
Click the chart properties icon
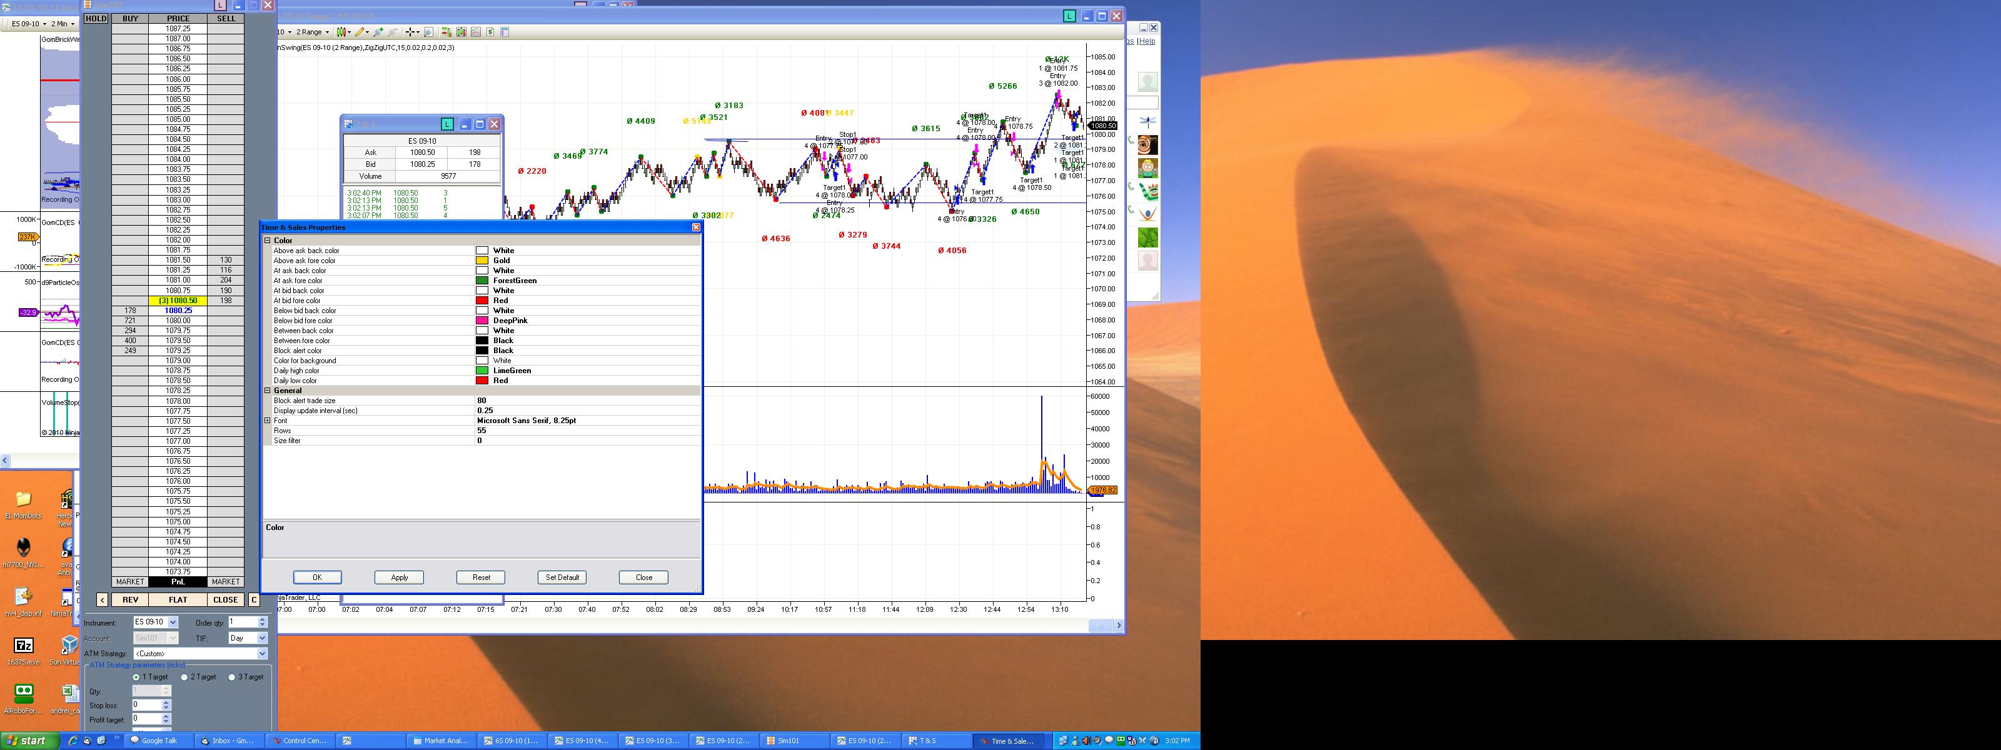(505, 32)
